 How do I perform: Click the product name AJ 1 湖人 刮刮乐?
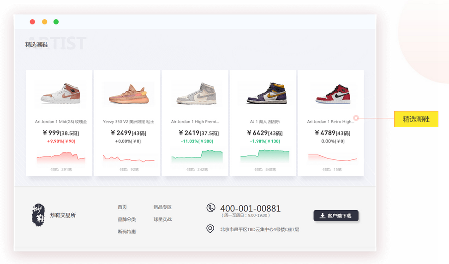(265, 122)
